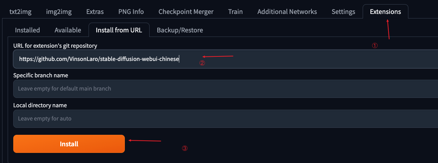
Task: Open the Available extensions sub-tab
Action: coord(68,30)
